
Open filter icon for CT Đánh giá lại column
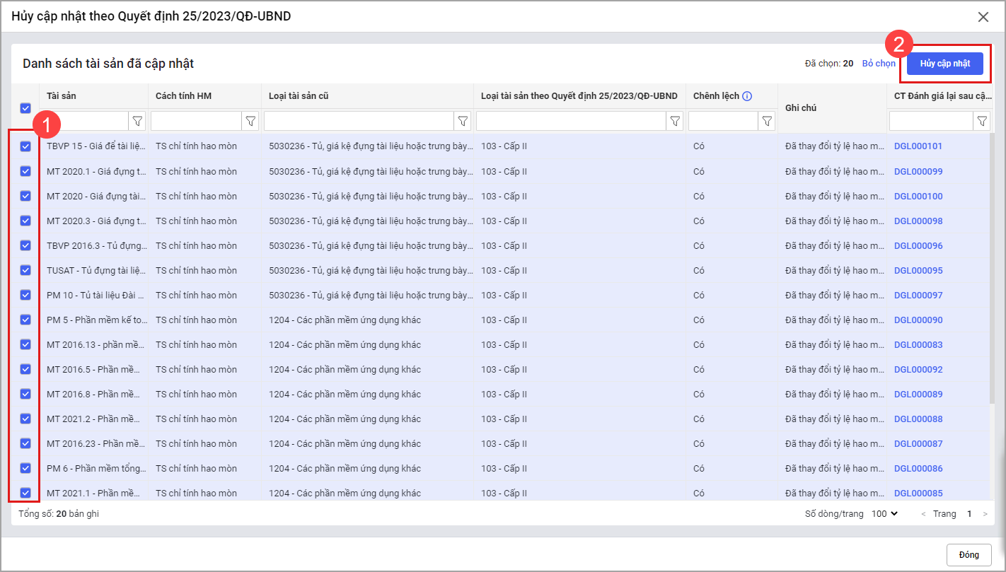point(982,122)
